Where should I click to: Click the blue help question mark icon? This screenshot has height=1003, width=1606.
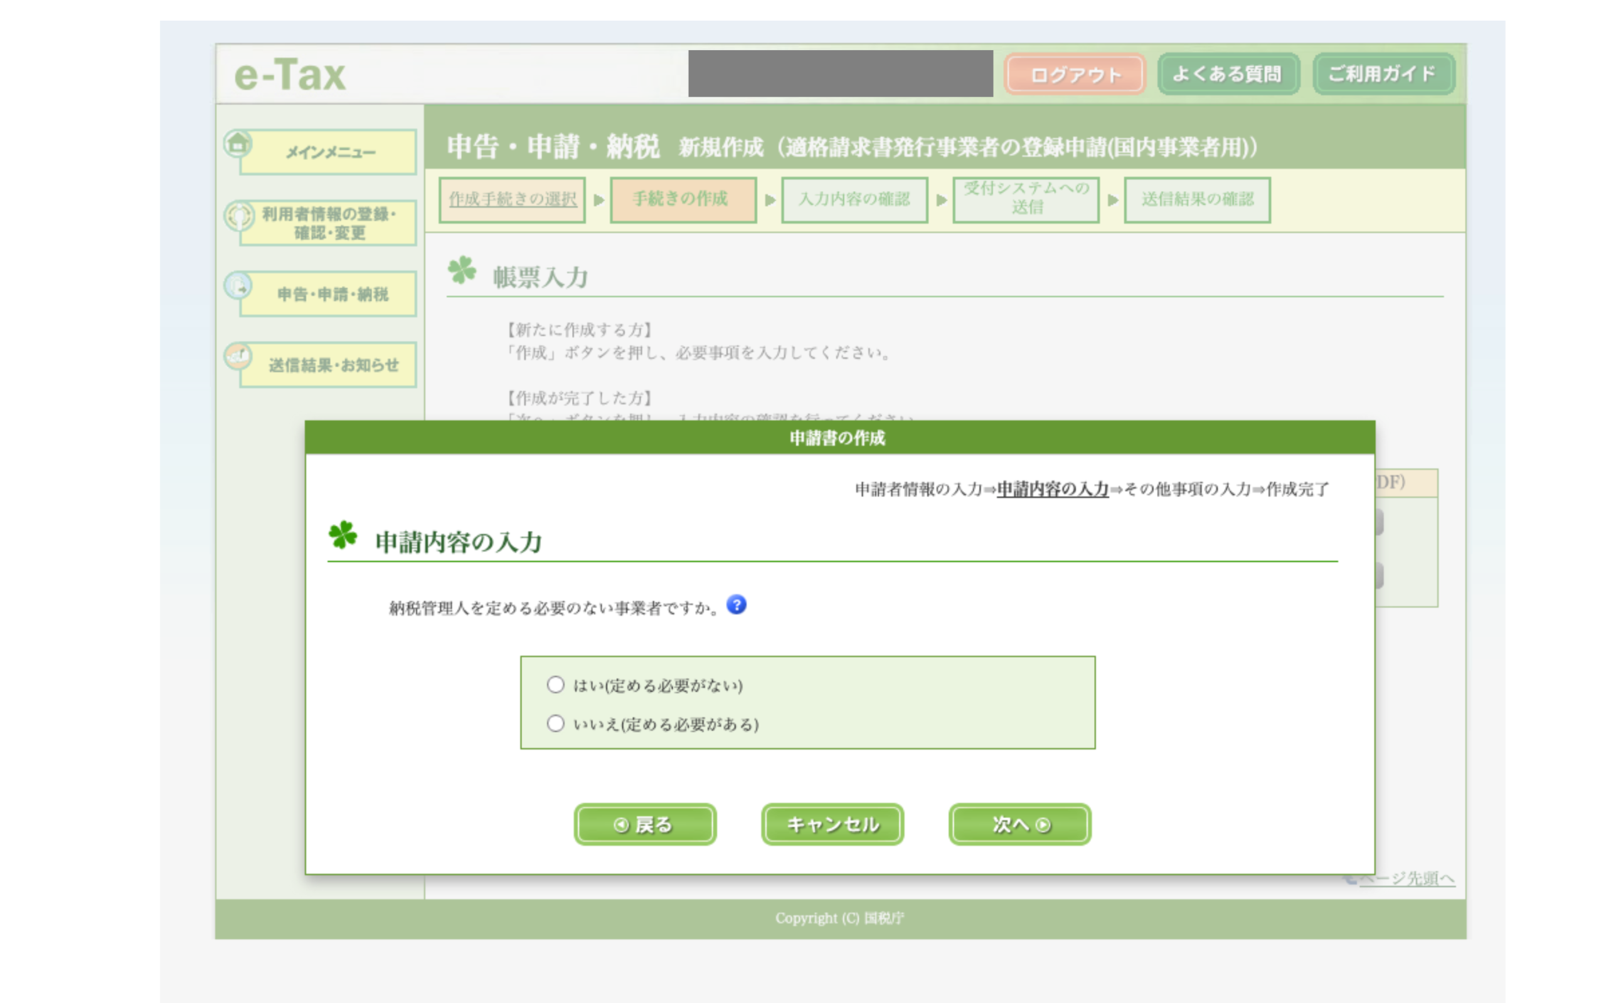point(736,604)
